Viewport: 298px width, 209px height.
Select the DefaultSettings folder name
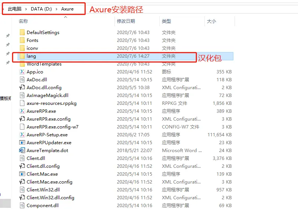43,33
